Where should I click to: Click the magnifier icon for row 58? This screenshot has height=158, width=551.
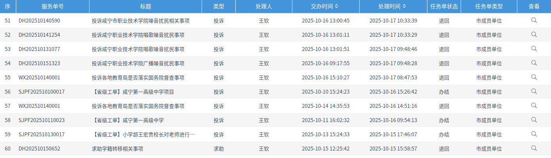534,120
